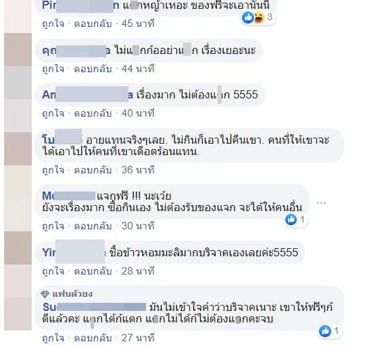Open profile picture of the 44-minute comment author
The height and width of the screenshot is (346, 367).
pos(18,49)
